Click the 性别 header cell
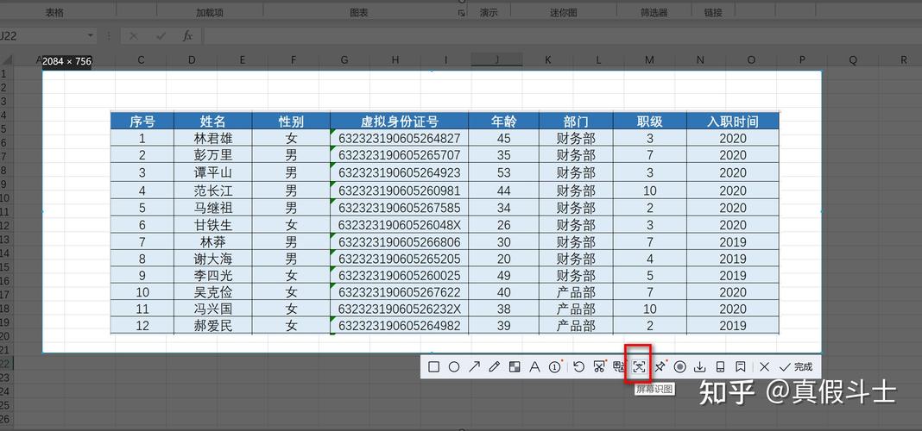 pos(291,121)
